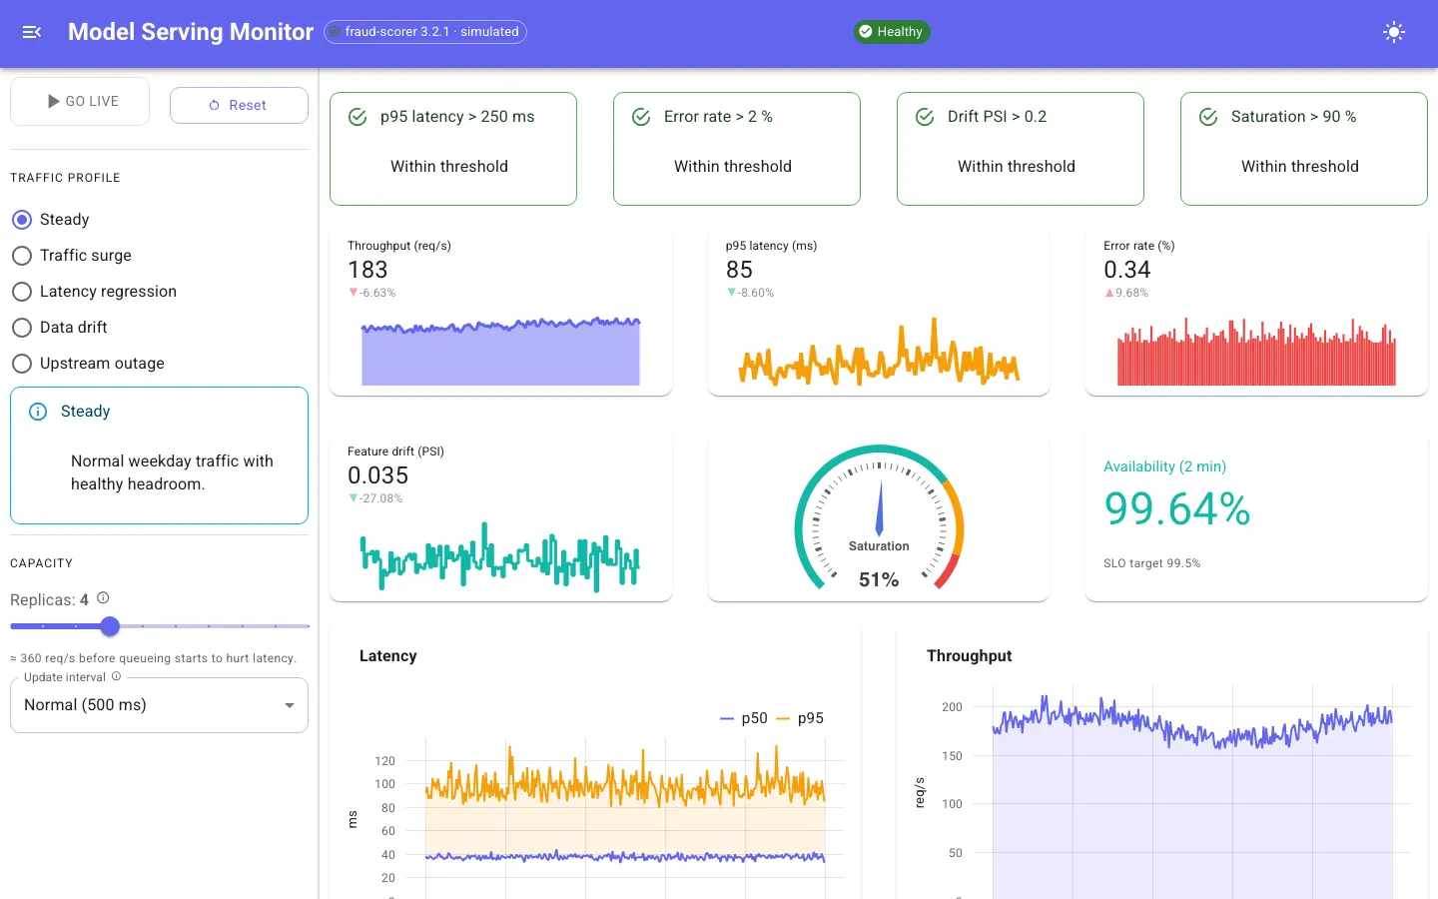Click the Throughput value 183
The height and width of the screenshot is (899, 1438).
pos(367,270)
